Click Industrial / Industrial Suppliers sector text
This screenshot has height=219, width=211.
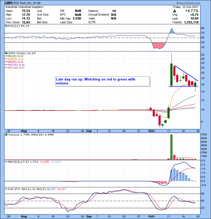(x=25, y=7)
